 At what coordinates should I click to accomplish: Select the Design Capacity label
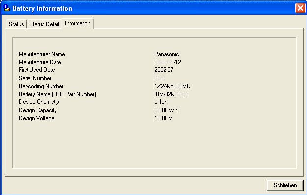point(38,110)
